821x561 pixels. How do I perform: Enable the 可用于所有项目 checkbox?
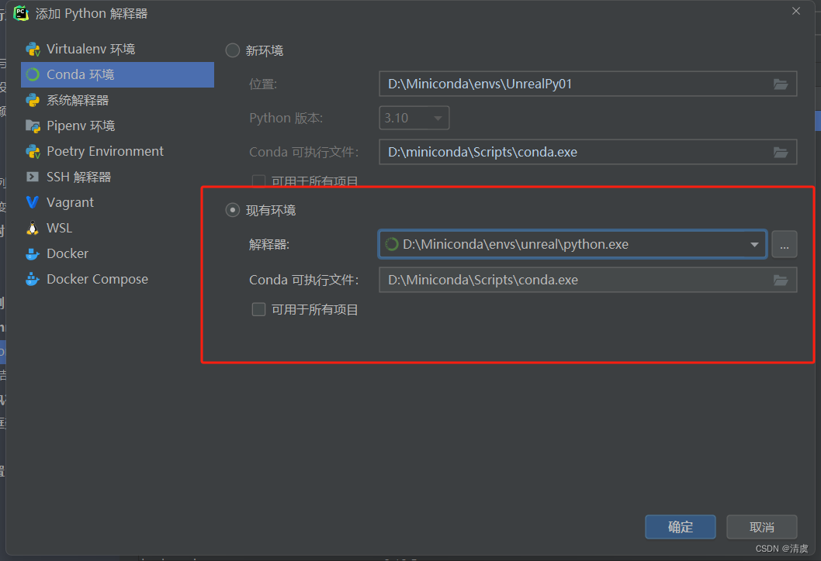pos(258,309)
